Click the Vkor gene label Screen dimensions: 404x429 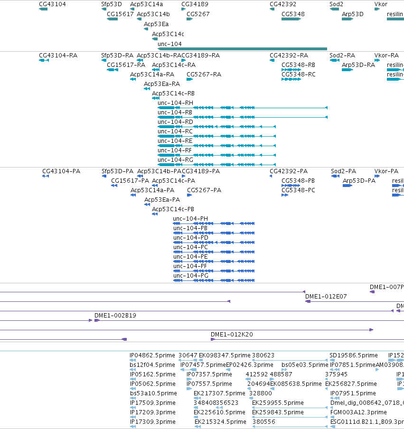click(x=381, y=4)
